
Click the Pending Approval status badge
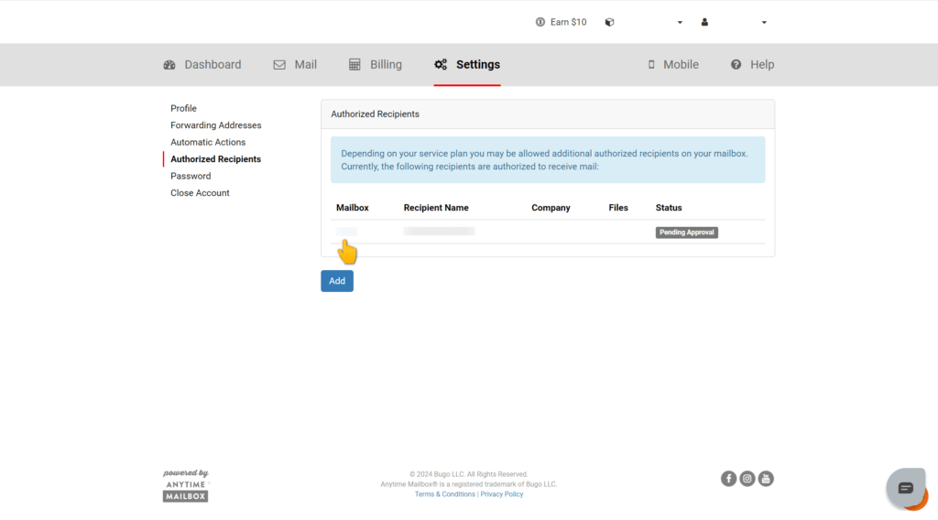coord(687,233)
